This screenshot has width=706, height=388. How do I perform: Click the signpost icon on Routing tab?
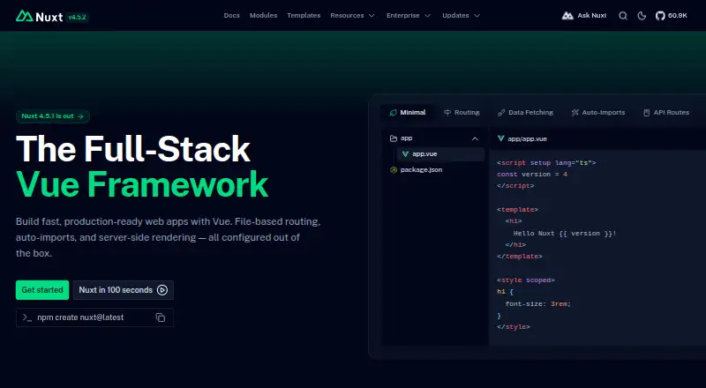tap(447, 113)
